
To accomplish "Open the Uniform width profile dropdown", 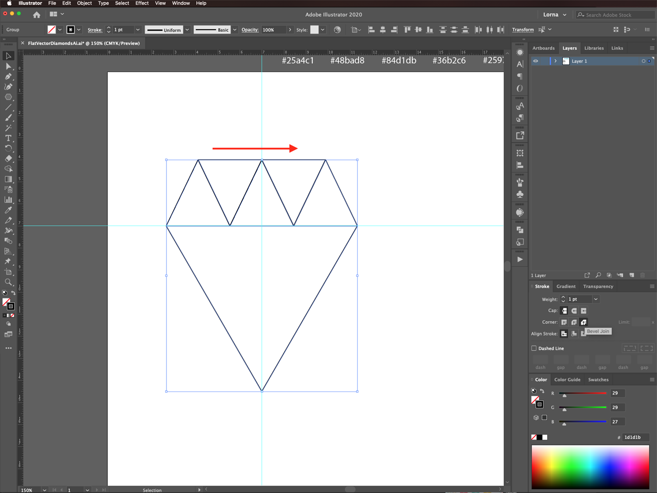I will [187, 30].
